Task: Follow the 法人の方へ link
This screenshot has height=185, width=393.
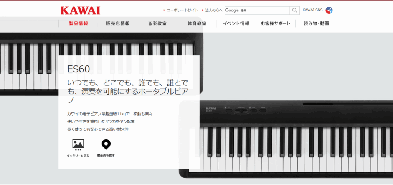Action: [213, 10]
